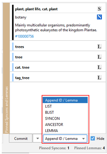Screen dimensions: 107x154
Task: Choose LIST from the dropdown list
Action: pos(65,106)
